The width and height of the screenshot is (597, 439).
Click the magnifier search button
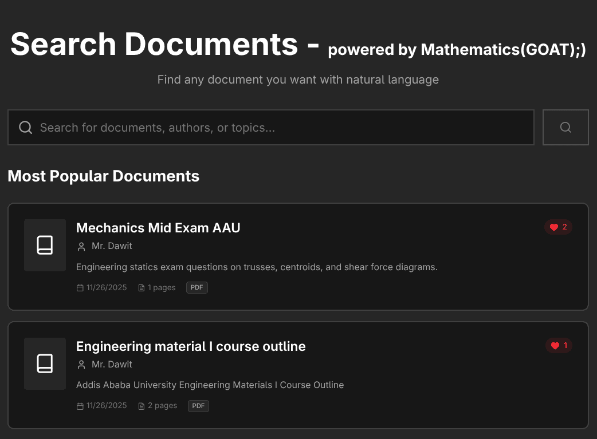pos(565,127)
